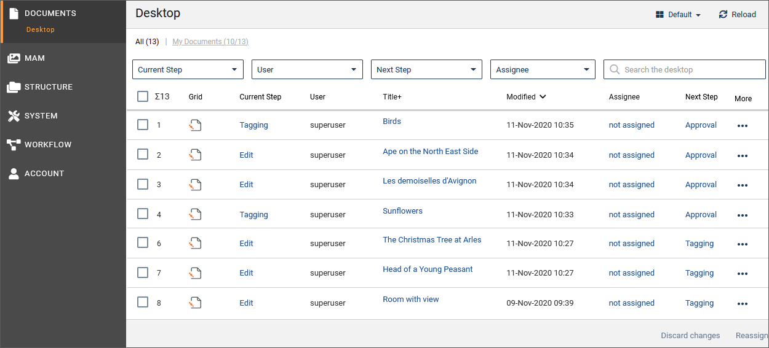769x348 pixels.
Task: Click the Tagging next step link for Room with view
Action: click(699, 303)
